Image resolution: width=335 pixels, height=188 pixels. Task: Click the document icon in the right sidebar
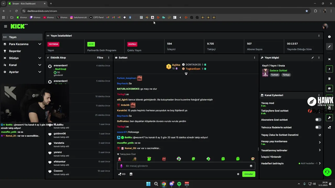pyautogui.click(x=329, y=79)
